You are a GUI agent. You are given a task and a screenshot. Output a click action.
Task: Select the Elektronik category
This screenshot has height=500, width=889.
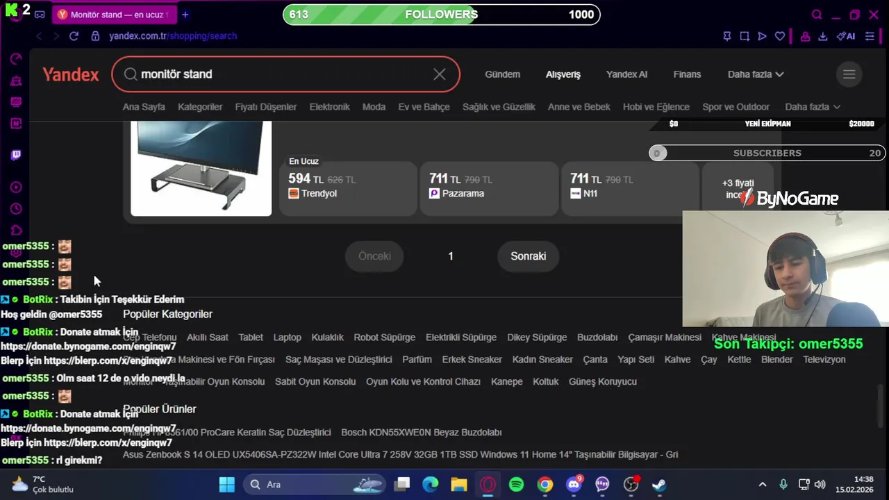coord(329,107)
